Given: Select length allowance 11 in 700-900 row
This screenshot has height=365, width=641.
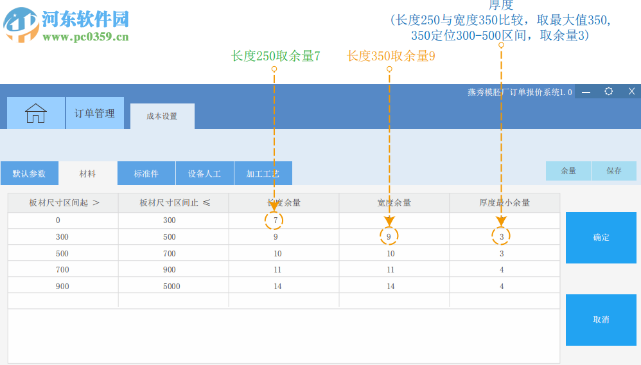Looking at the screenshot, I should click(x=284, y=269).
